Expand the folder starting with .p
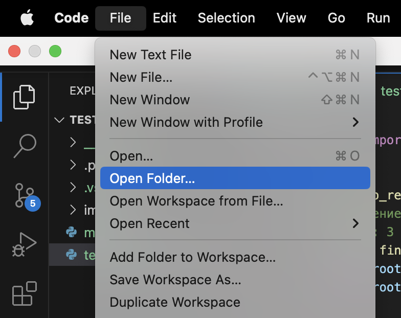Screen dimensions: 401x318 point(73,165)
